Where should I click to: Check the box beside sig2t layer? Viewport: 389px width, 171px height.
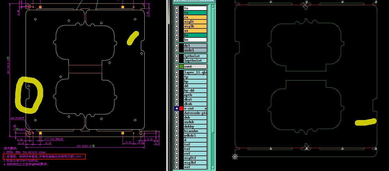click(x=177, y=22)
